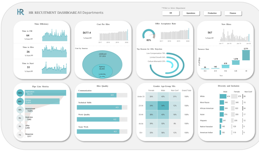Filter by Operations department
This screenshot has width=259, height=160.
191,13
